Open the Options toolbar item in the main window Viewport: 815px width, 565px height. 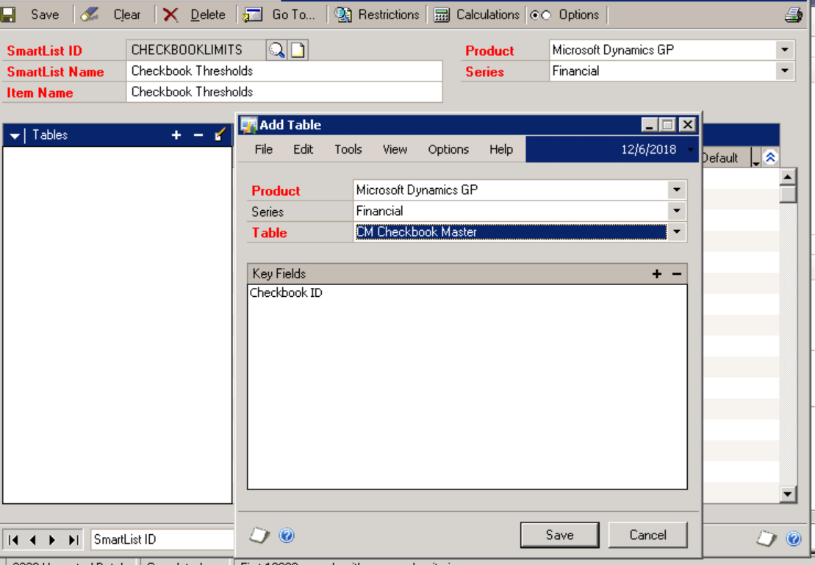coord(564,15)
